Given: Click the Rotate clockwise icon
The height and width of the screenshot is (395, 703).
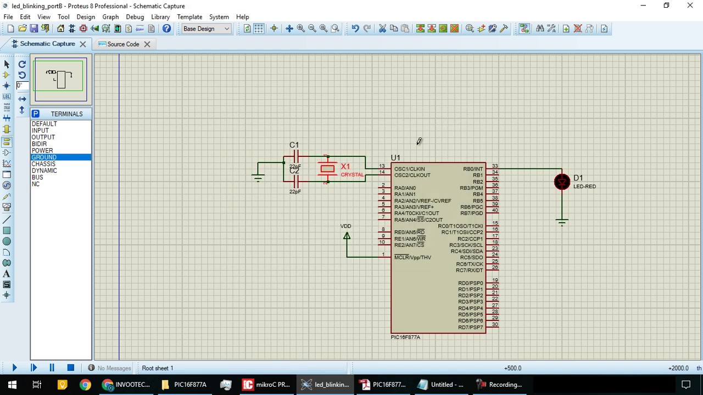Looking at the screenshot, I should [22, 64].
